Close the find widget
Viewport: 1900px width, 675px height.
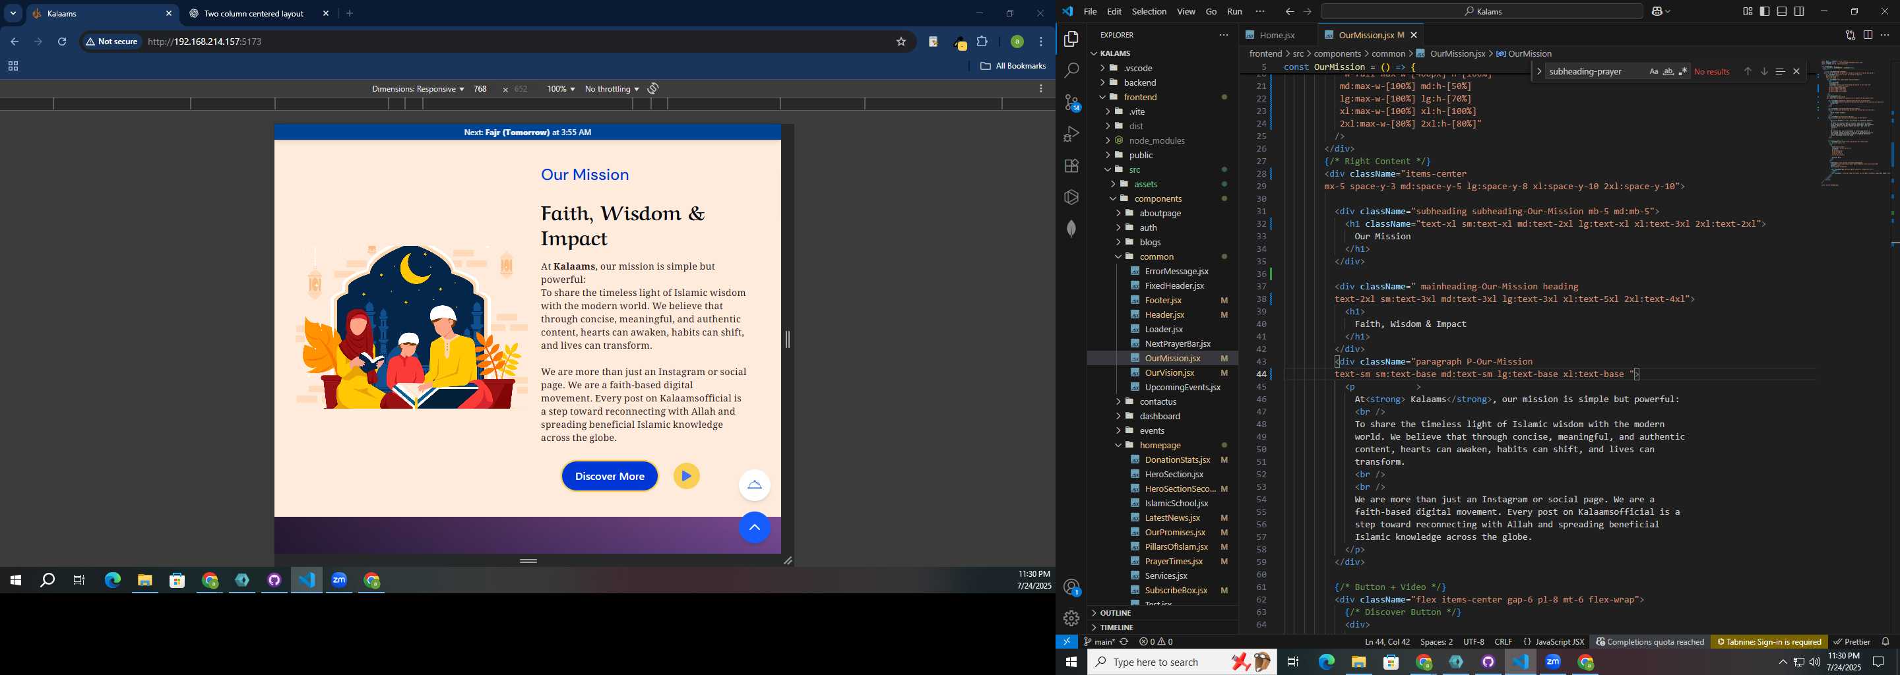tap(1796, 71)
